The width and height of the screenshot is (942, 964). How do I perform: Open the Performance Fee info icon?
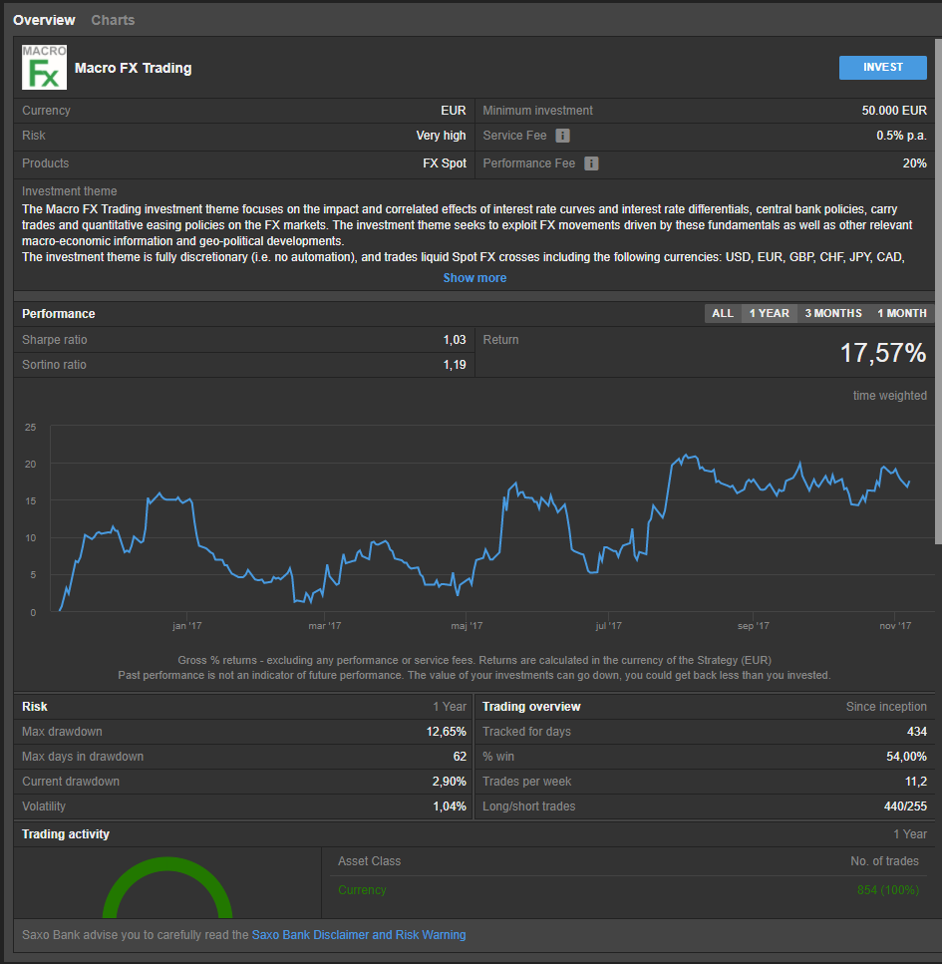pos(591,163)
